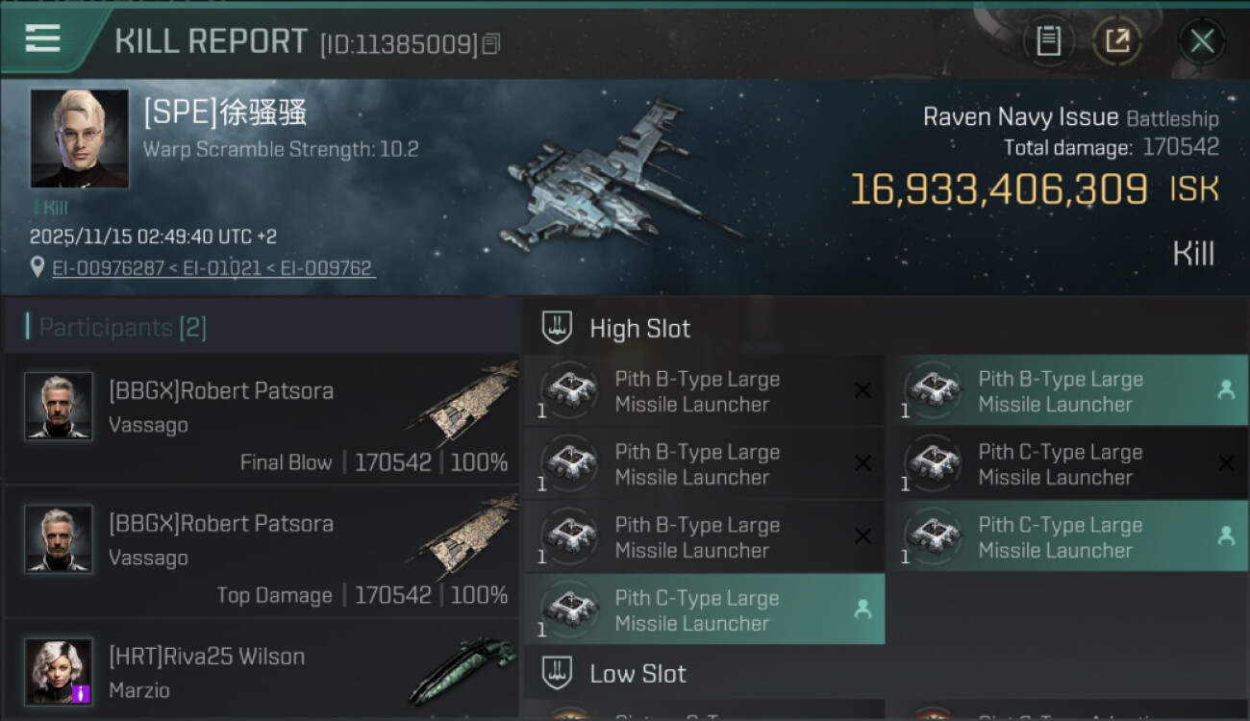Open the Top Damage Vassago ship image
1250x721 pixels.
pos(468,540)
